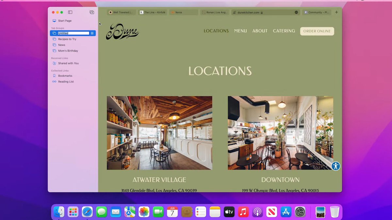Click the Downtown location photo
The image size is (392, 220).
(x=280, y=133)
